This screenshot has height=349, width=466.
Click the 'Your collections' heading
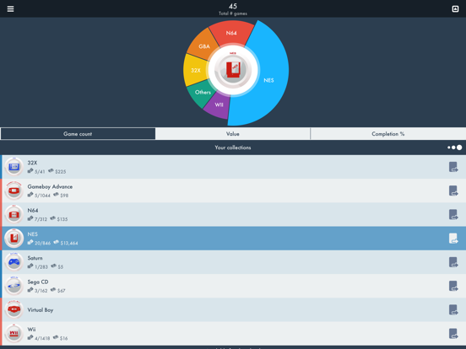(233, 148)
